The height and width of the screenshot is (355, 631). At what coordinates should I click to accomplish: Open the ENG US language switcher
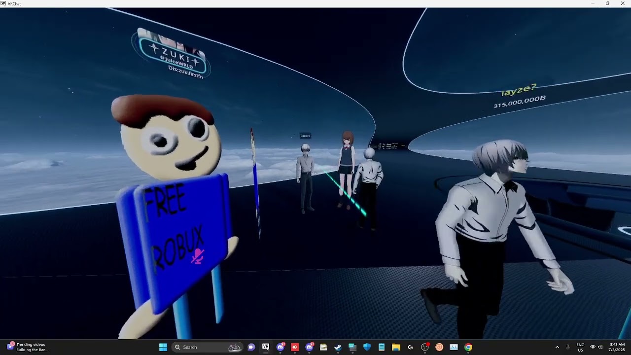(580, 347)
